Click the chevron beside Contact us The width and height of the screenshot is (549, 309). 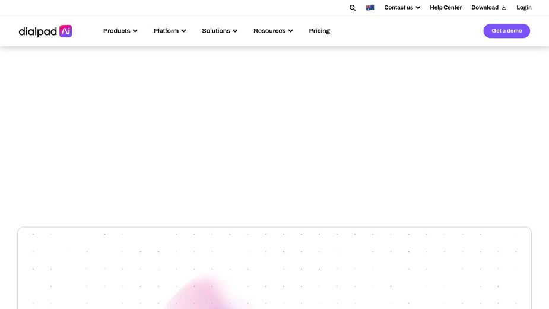click(418, 8)
